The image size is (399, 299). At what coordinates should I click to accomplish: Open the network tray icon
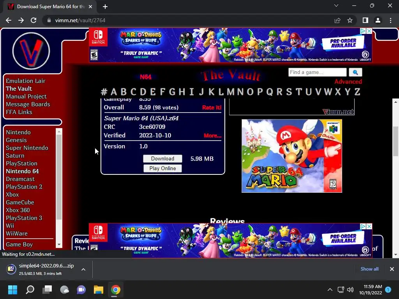(x=341, y=290)
